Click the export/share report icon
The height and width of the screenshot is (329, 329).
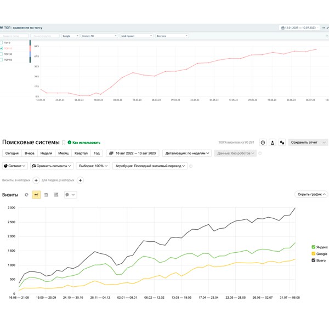[273, 142]
